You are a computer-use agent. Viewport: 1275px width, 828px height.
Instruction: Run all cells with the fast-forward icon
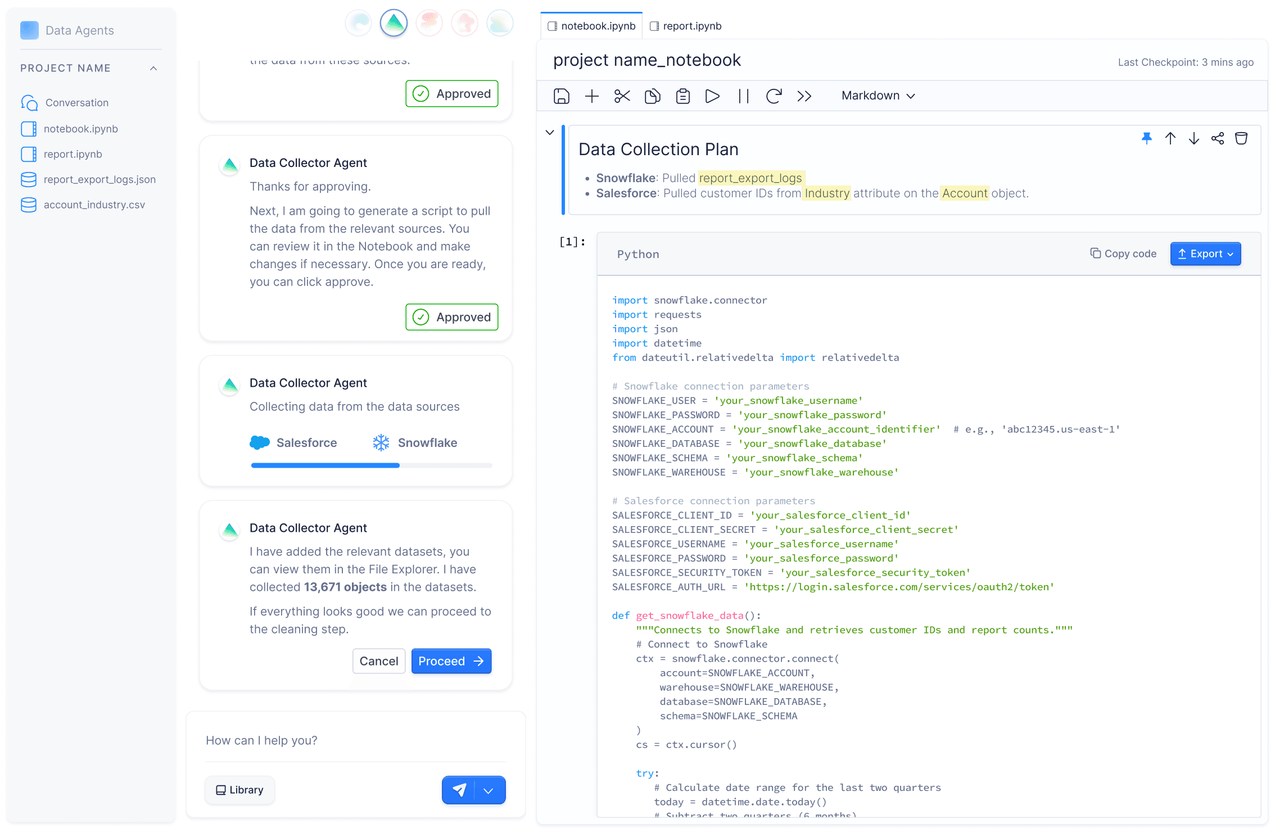(x=804, y=96)
